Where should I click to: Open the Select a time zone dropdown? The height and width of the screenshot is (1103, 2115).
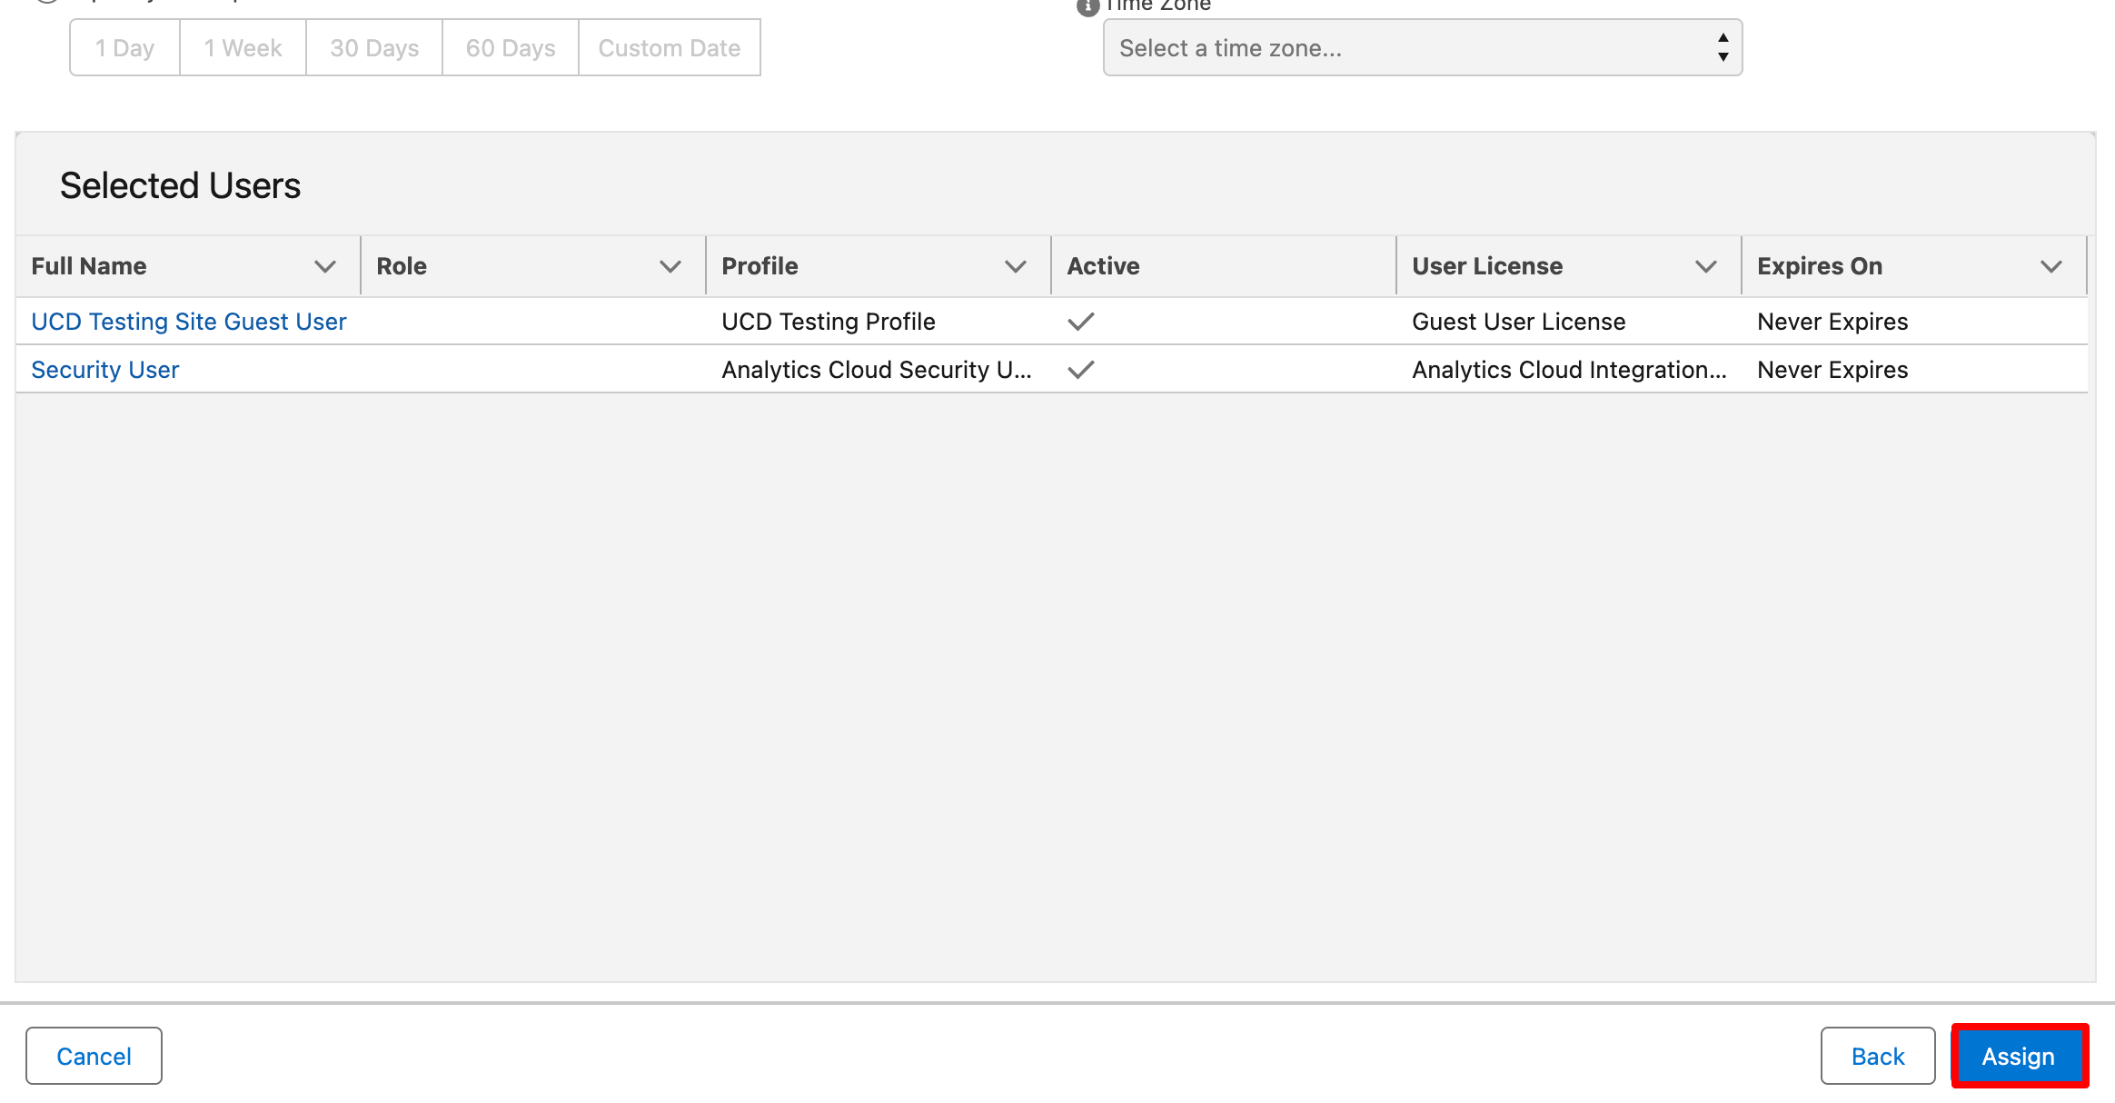1422,48
